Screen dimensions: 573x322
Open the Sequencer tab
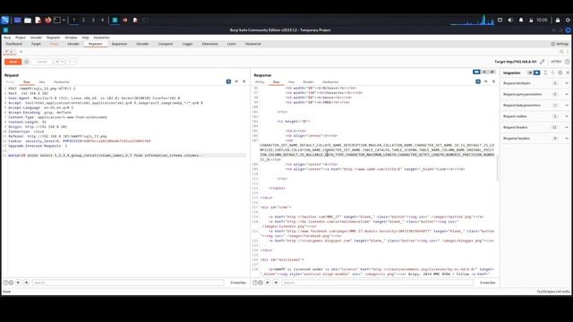pos(119,44)
